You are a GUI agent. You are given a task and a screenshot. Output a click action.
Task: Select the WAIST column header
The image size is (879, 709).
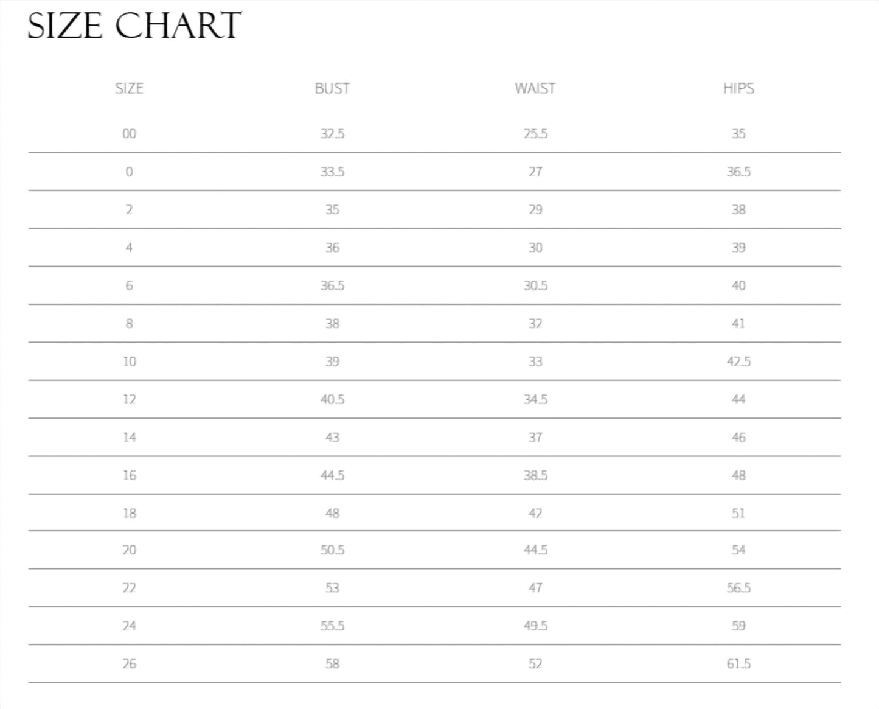coord(535,88)
